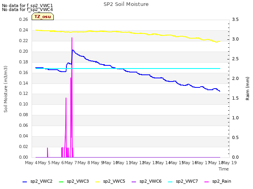
Task: Click the 'No data for f_sp2_VWC4' message
Action: [x=27, y=9]
